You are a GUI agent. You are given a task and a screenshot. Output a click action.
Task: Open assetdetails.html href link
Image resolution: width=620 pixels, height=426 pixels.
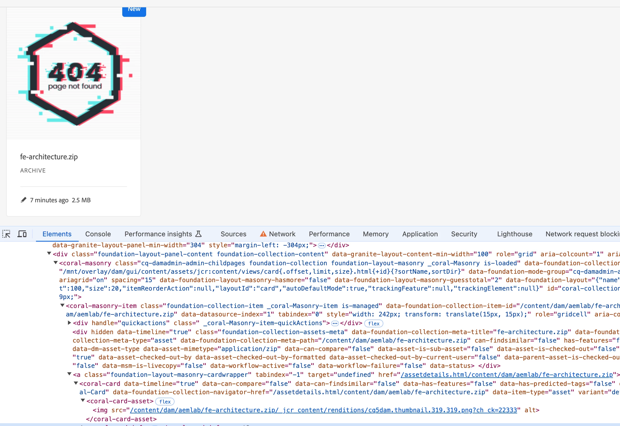click(x=506, y=375)
